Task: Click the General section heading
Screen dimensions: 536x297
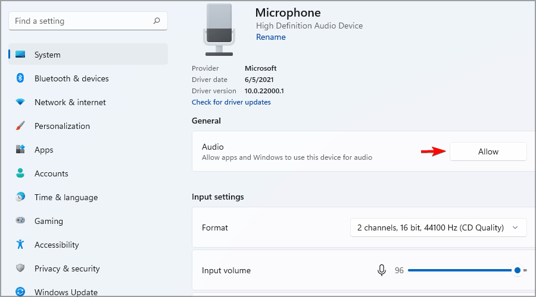Action: (206, 121)
